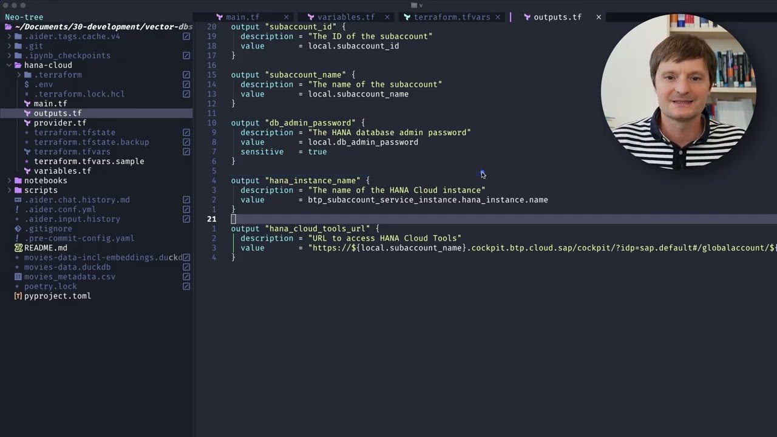The image size is (777, 437).
Task: Expand the scripts folder chevron
Action: 9,191
